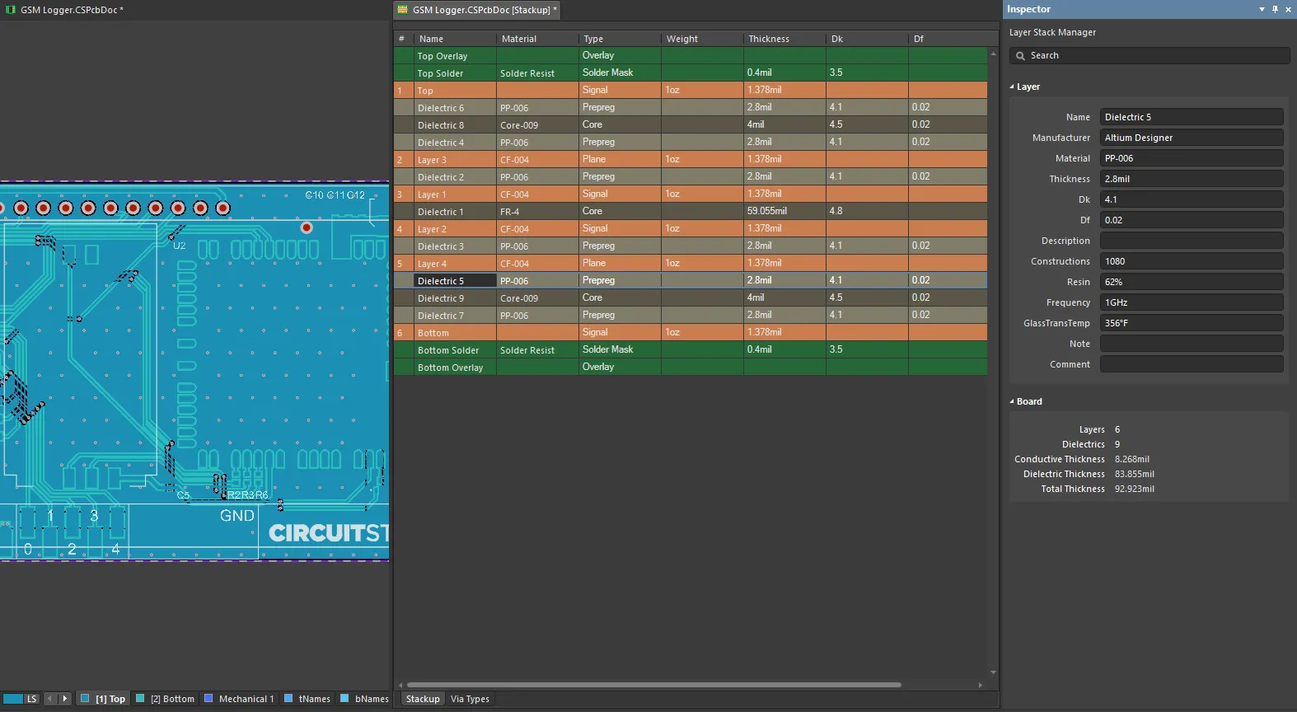Click the Dk column header
Image resolution: width=1297 pixels, height=712 pixels.
[867, 39]
